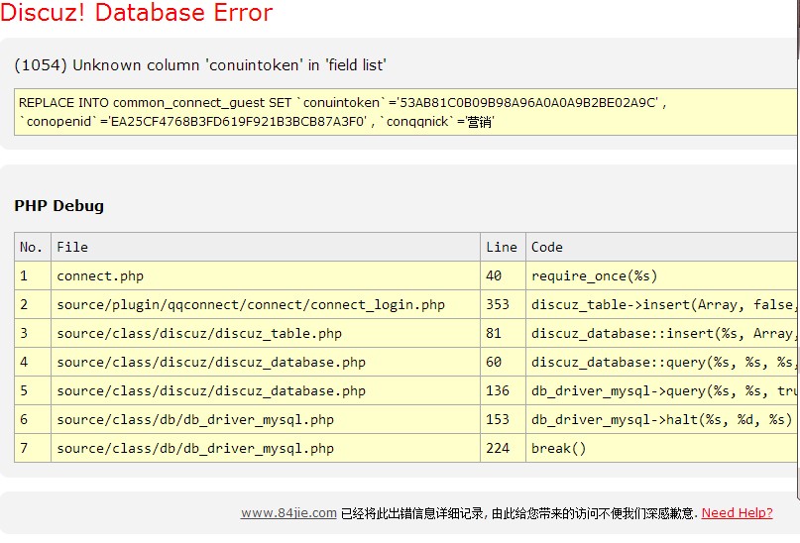Click the discuz_database::insert code cell

click(662, 334)
